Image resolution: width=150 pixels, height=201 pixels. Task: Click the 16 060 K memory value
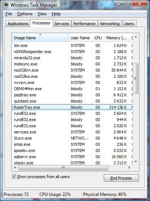click(x=119, y=157)
